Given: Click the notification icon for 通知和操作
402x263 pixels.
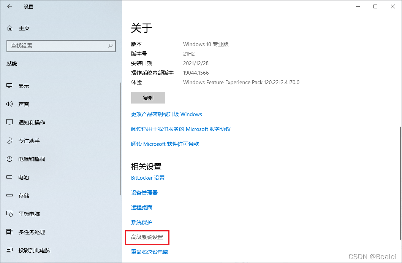Looking at the screenshot, I should pyautogui.click(x=9, y=122).
